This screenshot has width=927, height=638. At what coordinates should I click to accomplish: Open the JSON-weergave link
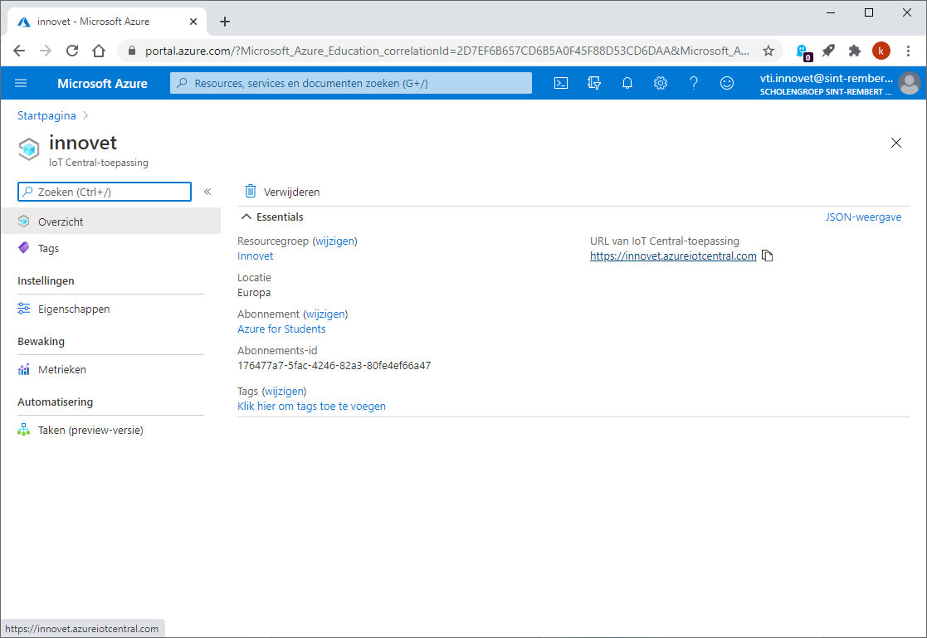(863, 217)
